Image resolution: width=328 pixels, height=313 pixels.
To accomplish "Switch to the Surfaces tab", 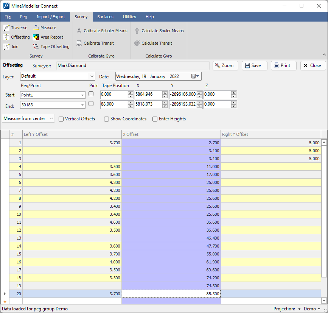I will pos(105,17).
